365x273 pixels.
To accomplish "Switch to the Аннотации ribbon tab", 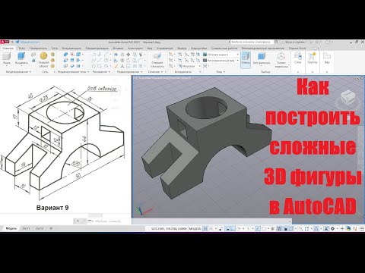I will [135, 48].
